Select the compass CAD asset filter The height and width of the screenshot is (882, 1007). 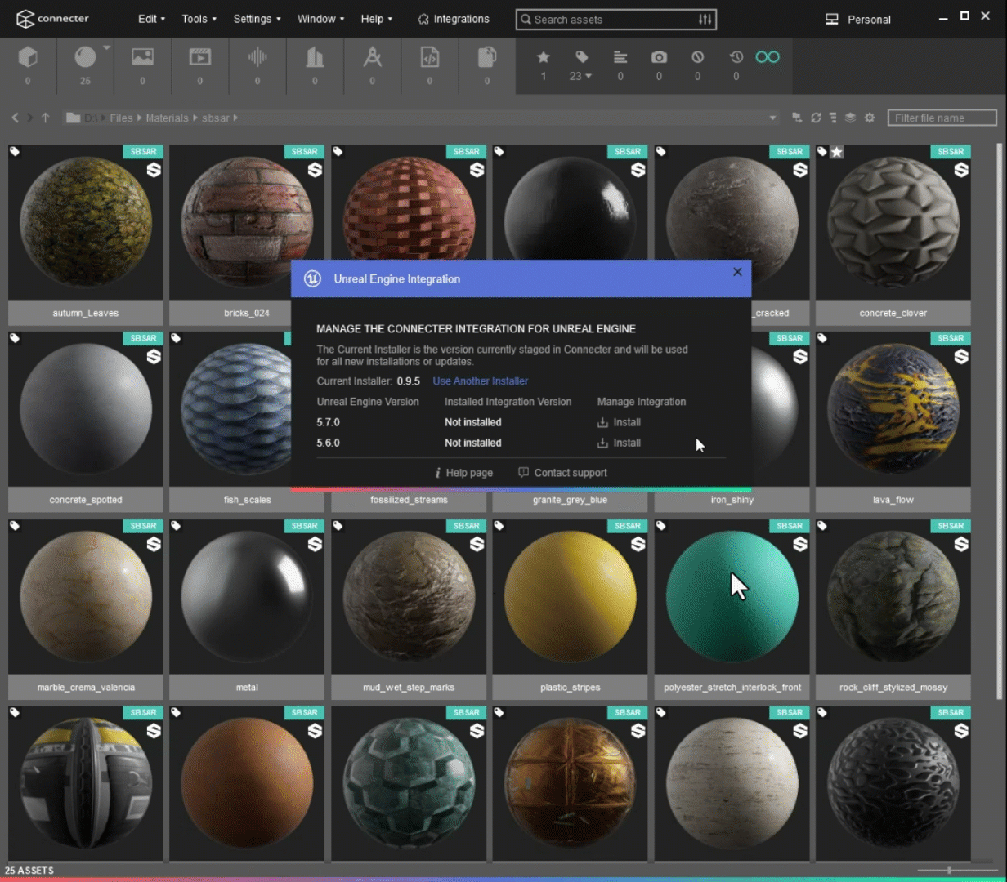(373, 56)
